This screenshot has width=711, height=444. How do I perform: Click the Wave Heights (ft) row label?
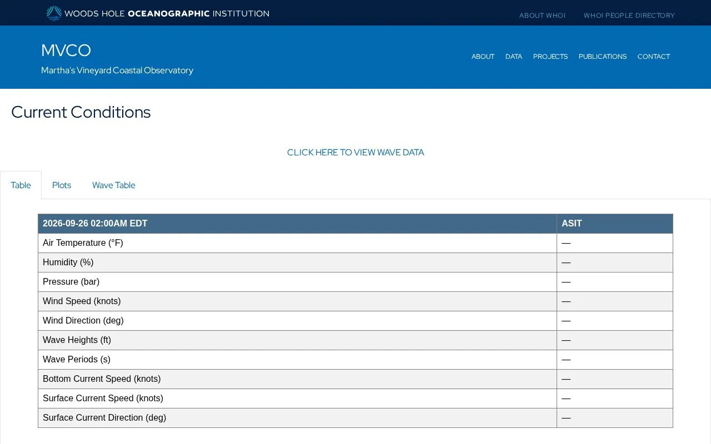[77, 340]
